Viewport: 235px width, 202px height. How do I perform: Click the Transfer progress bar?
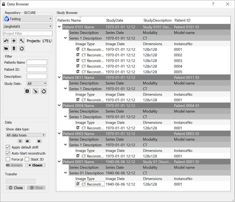[20, 181]
